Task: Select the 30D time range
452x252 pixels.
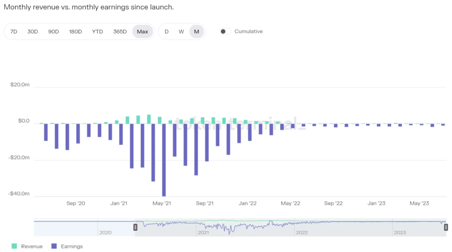Action: [32, 32]
